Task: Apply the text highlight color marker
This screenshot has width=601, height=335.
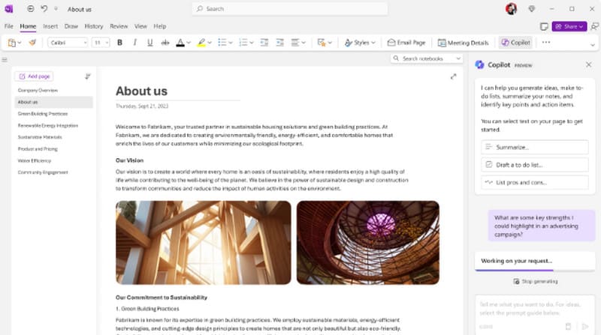Action: pos(201,43)
